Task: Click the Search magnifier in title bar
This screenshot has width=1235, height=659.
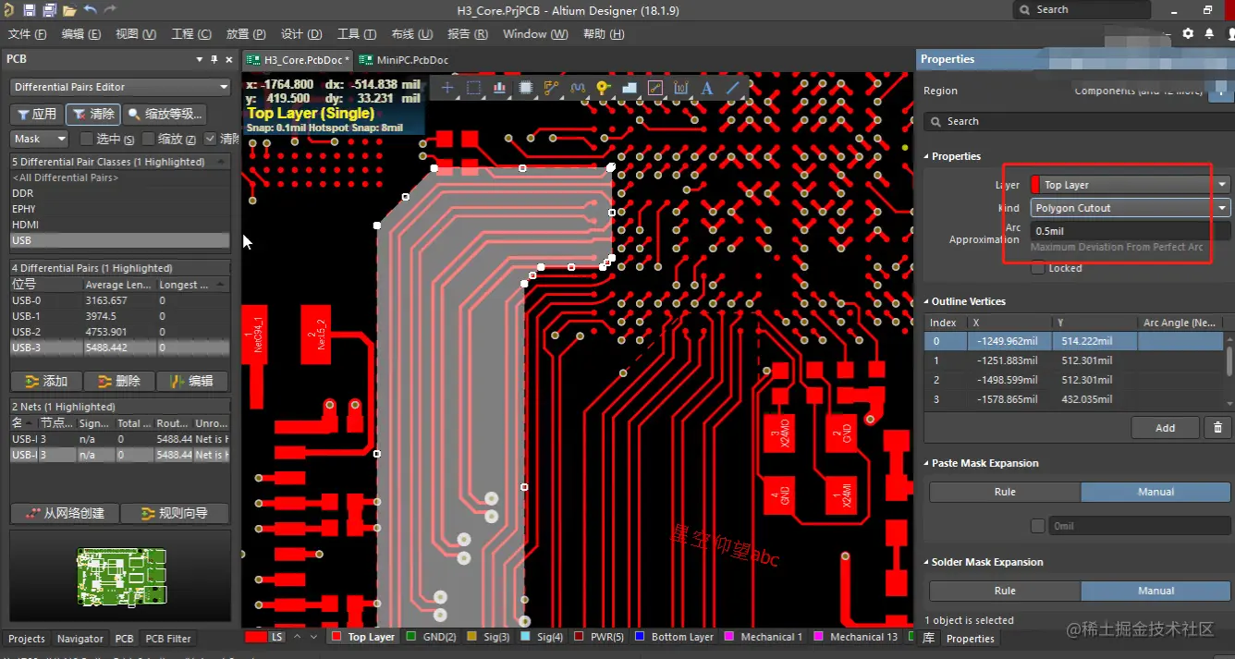Action: coord(1025,9)
